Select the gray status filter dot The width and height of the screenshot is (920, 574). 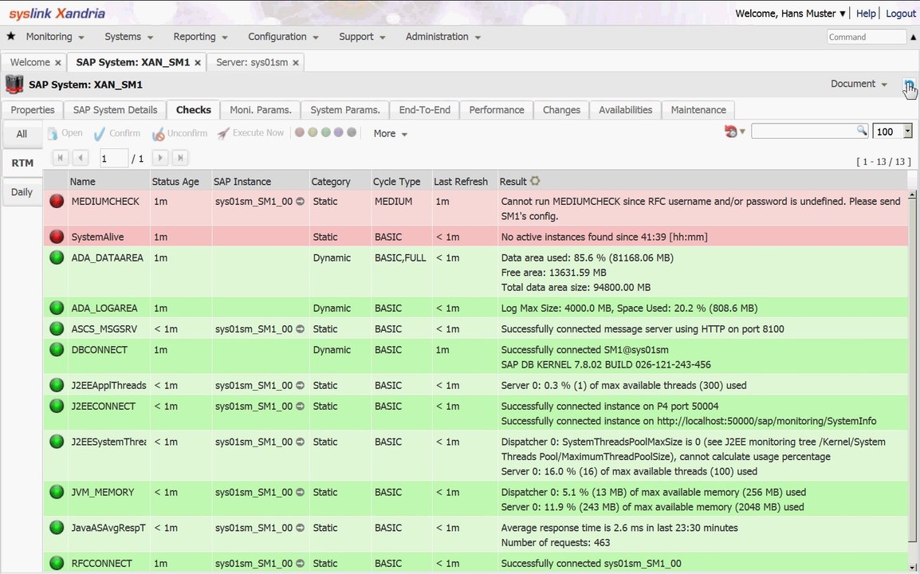click(352, 132)
